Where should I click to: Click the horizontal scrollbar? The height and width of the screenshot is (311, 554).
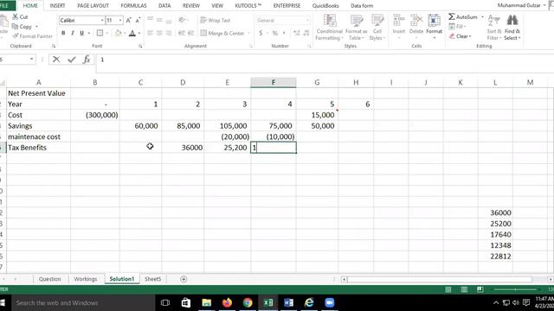click(440, 279)
